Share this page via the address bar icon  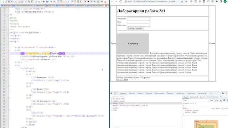pos(182,1)
